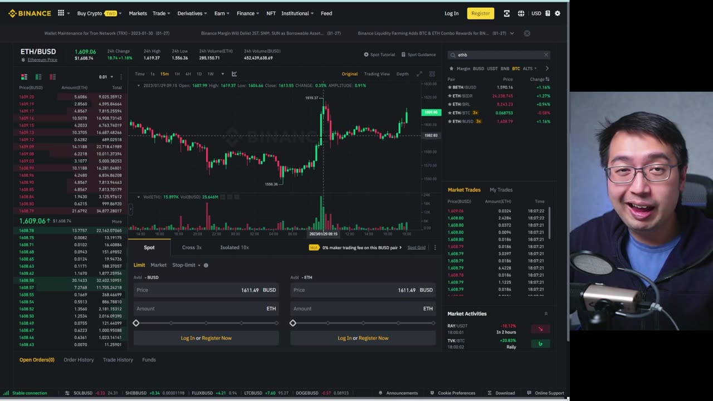Adjust the buy amount percentage slider
Image resolution: width=713 pixels, height=401 pixels.
[206, 323]
